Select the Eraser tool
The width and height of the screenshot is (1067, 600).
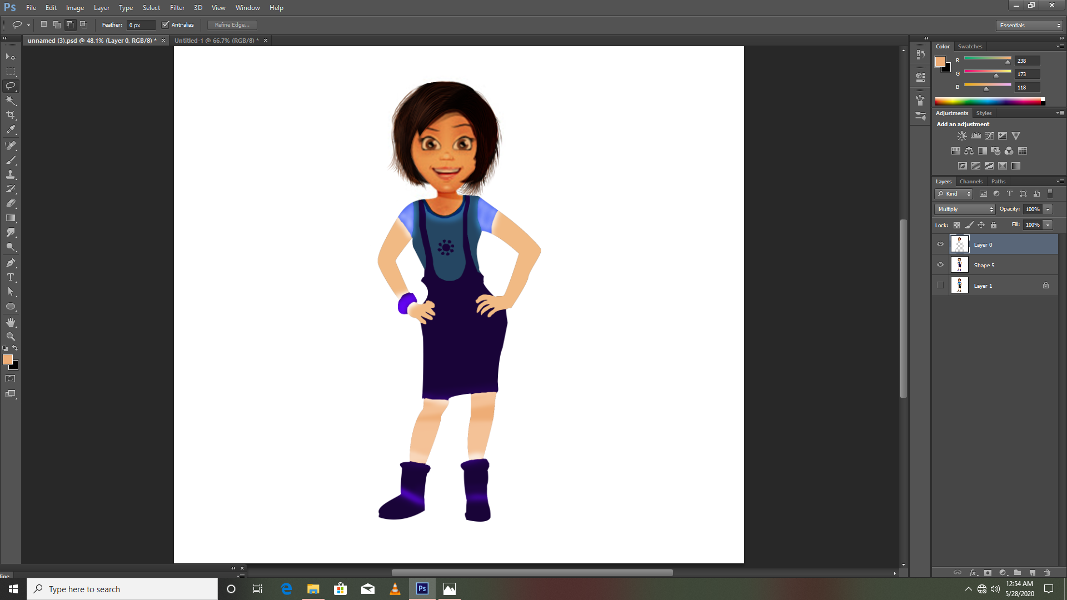click(11, 203)
